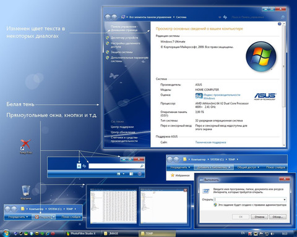Select the left taskbar preview thumbnail
Viewport: 297px width, 237px height.
113,206
